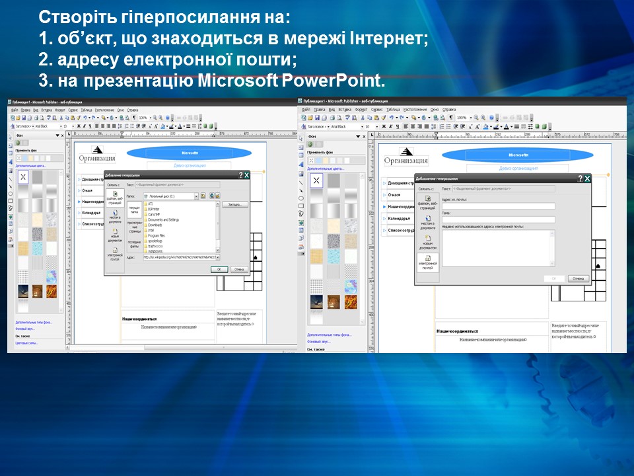The image size is (634, 476).
Task: Choose 'электронной почтой' in right hyperlink dialog
Action: (428, 262)
